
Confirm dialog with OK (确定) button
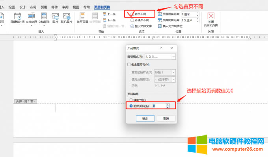tap(145, 118)
